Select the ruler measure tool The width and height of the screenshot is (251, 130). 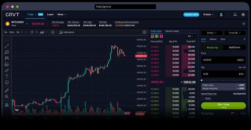coord(7,90)
